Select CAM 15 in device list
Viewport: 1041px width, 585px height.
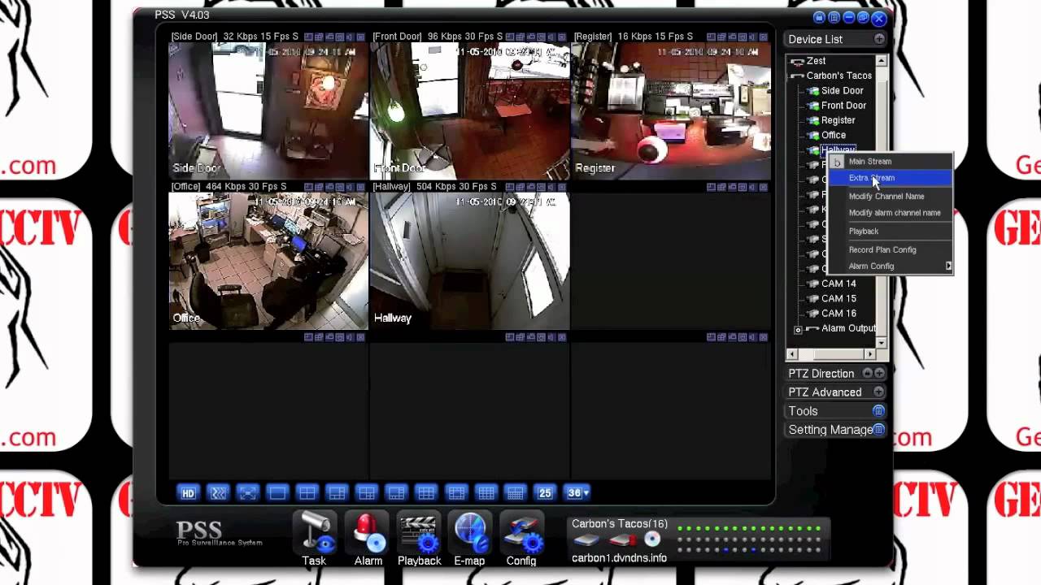(838, 298)
